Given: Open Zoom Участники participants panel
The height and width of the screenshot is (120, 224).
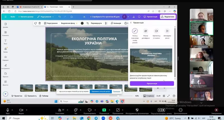Looking at the screenshot, I should click(x=60, y=111).
